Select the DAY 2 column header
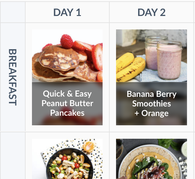The height and width of the screenshot is (179, 195). click(x=152, y=12)
